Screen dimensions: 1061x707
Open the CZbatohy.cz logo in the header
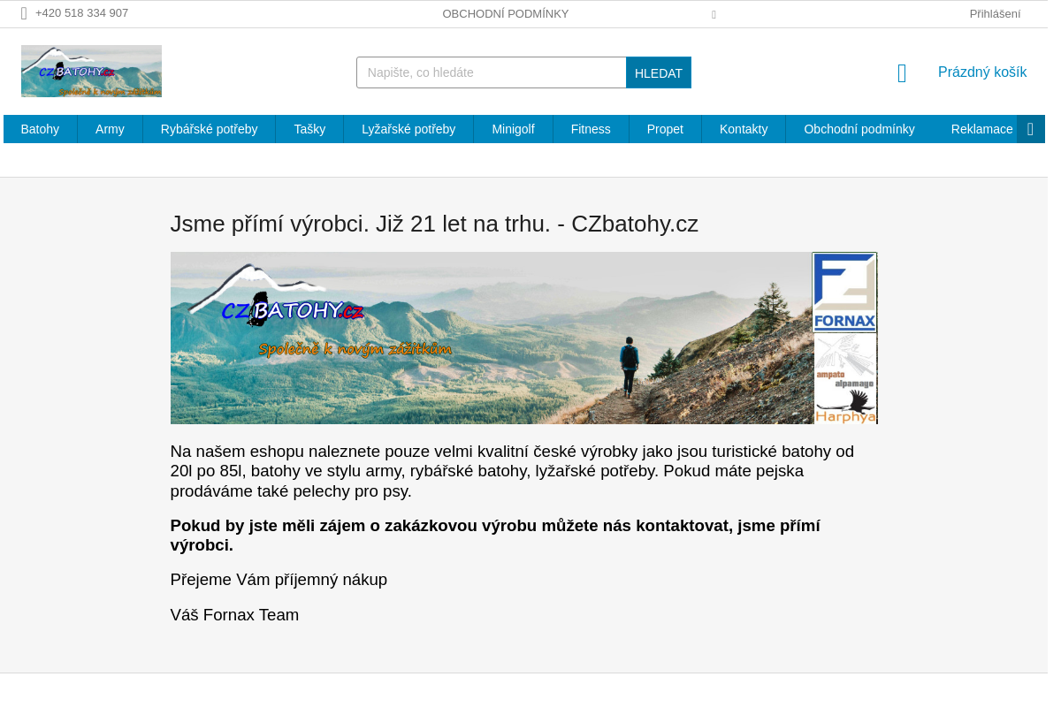(91, 71)
